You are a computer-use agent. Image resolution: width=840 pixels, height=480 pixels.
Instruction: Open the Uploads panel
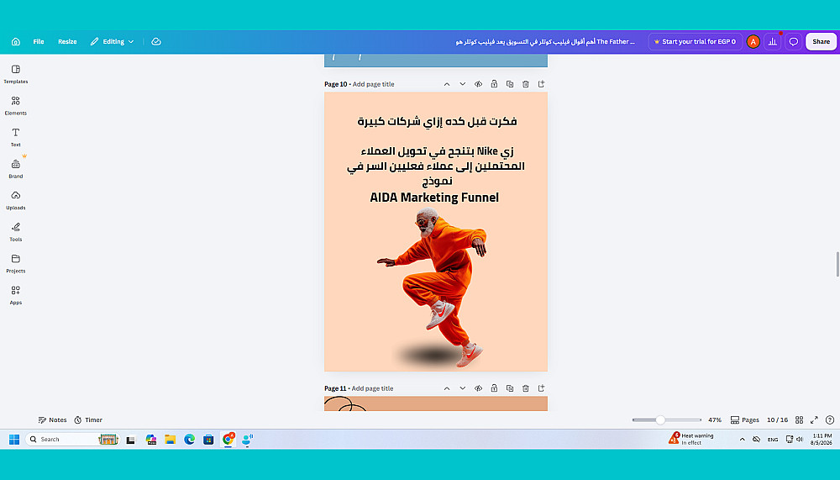tap(15, 200)
